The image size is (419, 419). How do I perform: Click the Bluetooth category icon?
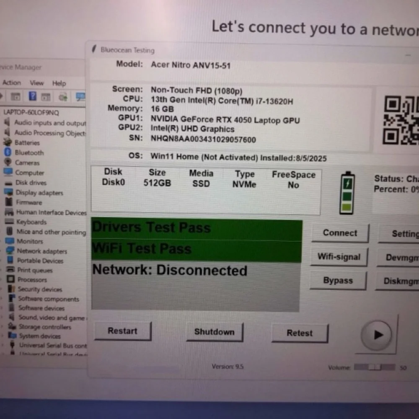(x=8, y=152)
